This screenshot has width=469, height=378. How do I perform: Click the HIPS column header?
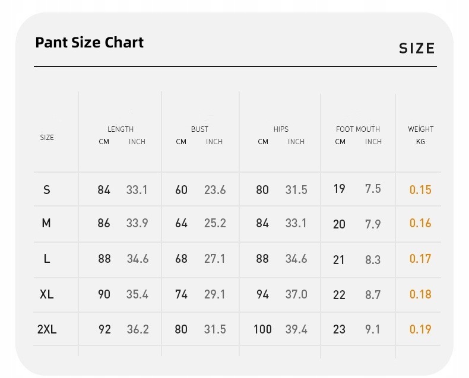click(281, 129)
